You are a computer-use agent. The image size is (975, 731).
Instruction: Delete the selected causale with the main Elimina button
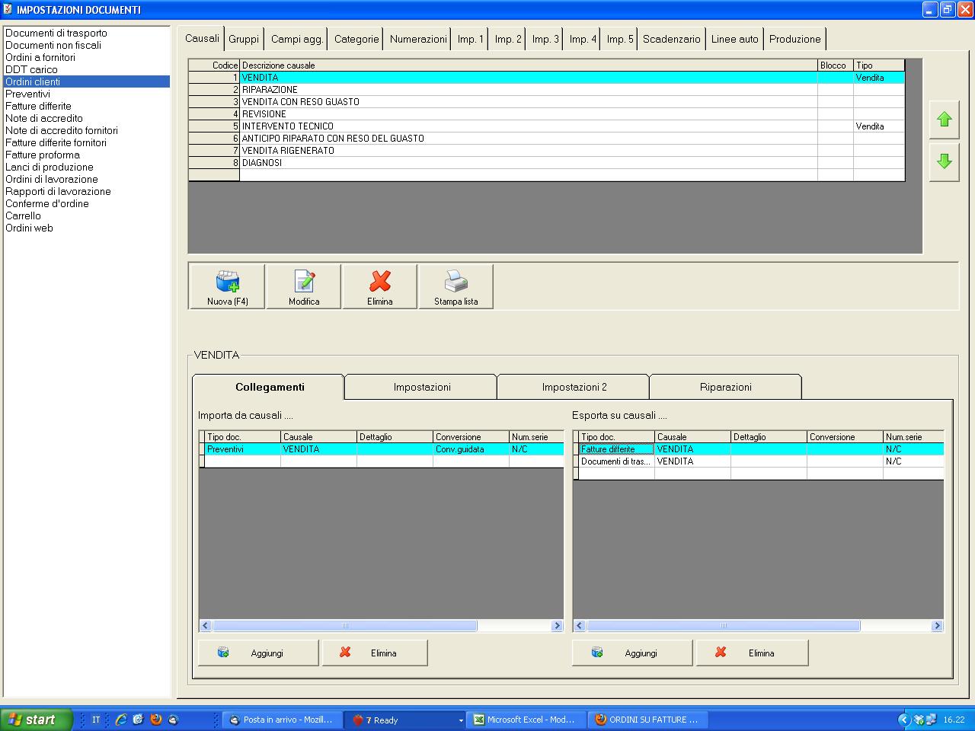pyautogui.click(x=380, y=286)
